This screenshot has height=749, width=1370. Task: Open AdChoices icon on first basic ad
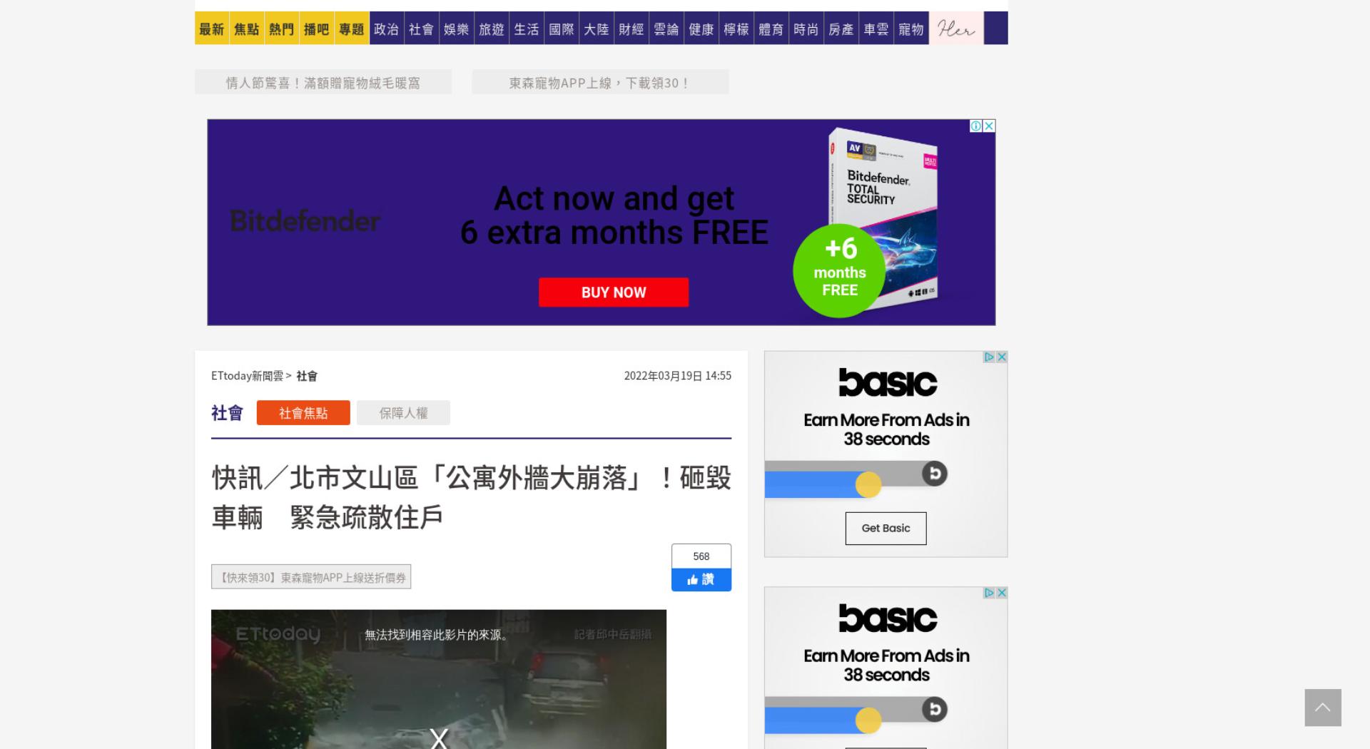tap(989, 357)
